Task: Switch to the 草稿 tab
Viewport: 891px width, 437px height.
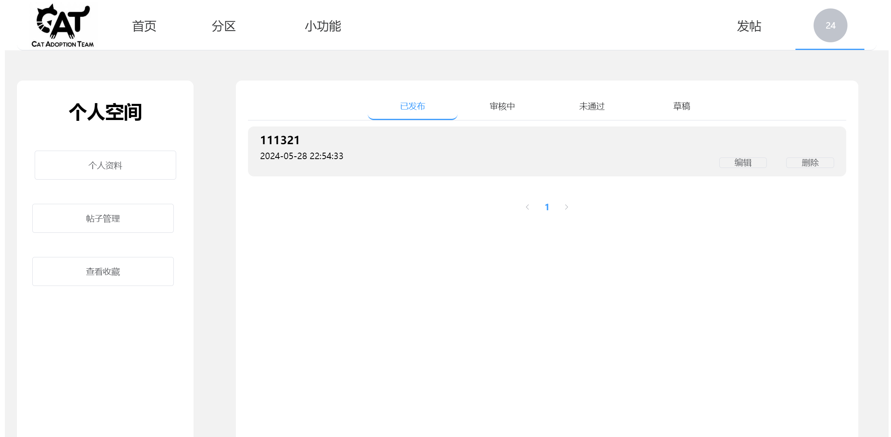Action: (682, 106)
